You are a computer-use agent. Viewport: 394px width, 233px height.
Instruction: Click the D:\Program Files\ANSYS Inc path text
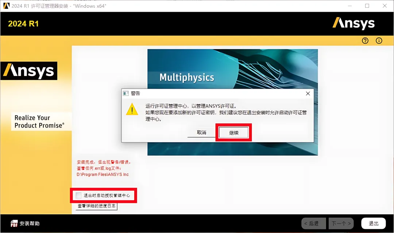(103, 174)
